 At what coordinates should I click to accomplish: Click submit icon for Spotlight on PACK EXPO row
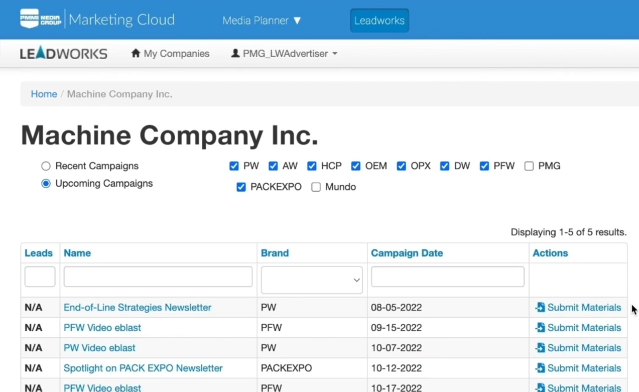click(540, 368)
